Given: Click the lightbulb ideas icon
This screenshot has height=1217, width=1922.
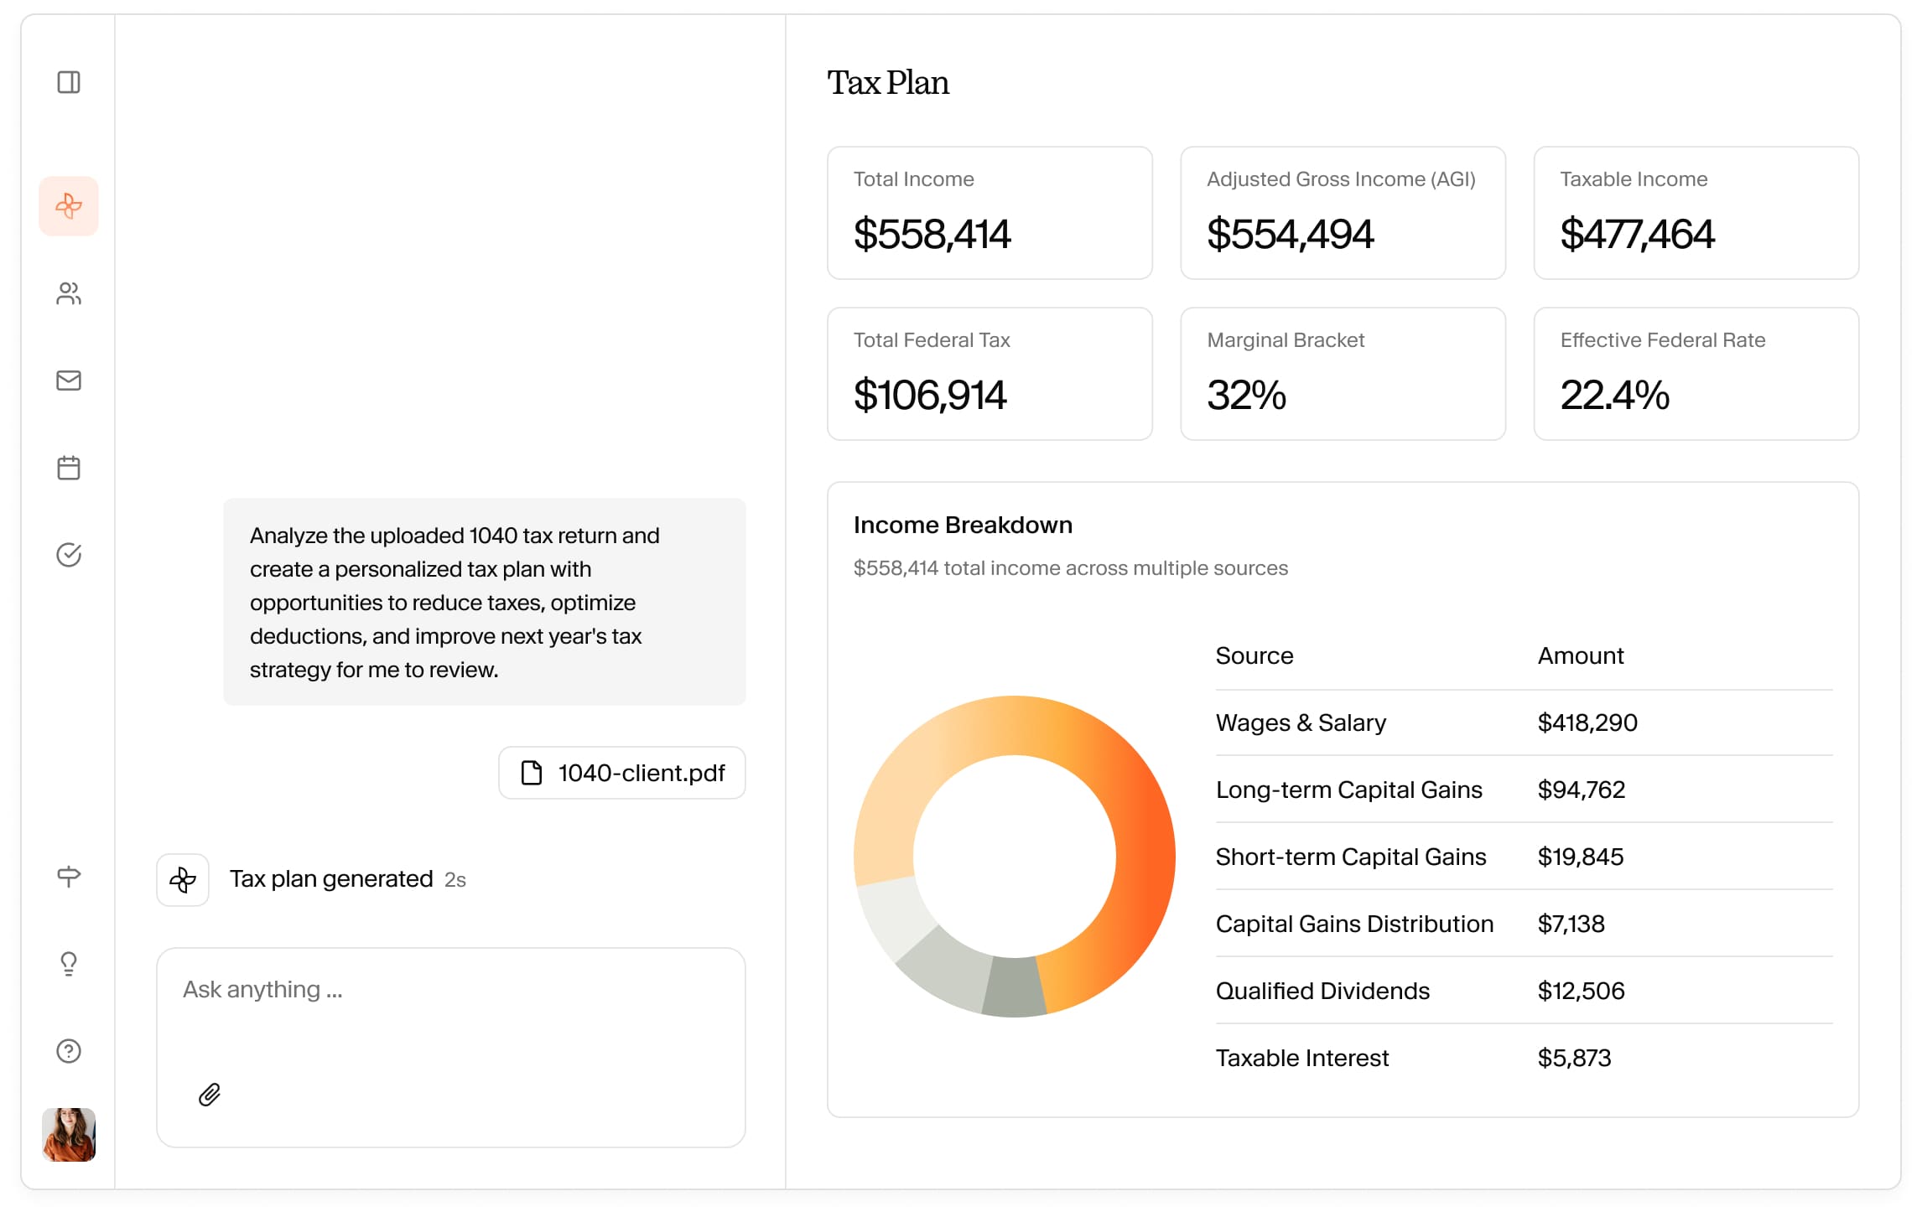Looking at the screenshot, I should 69,964.
